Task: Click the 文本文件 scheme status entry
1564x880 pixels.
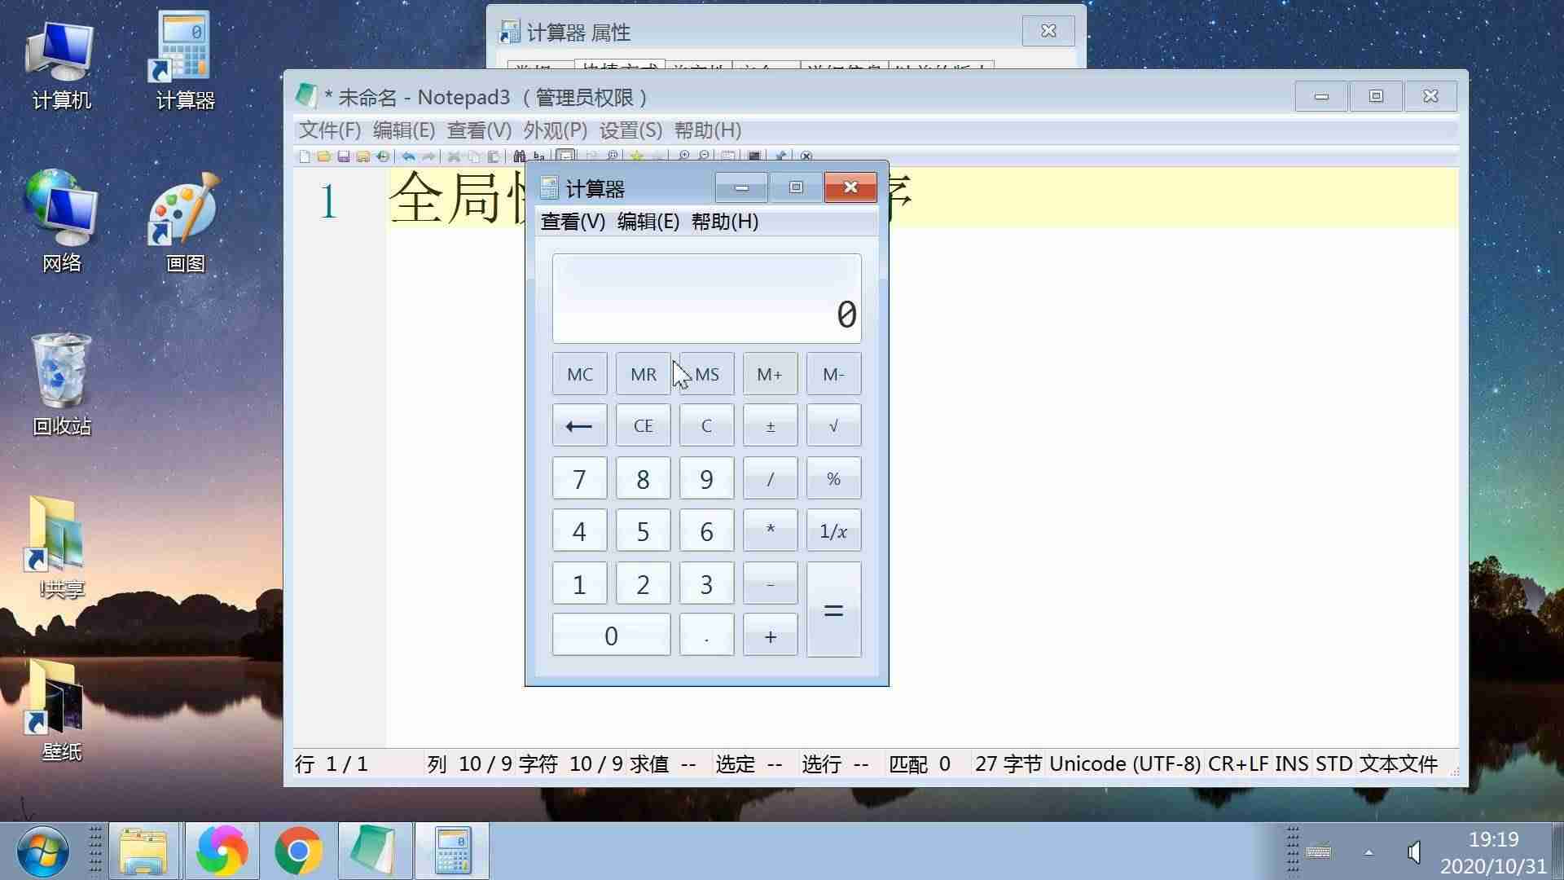Action: (1398, 764)
